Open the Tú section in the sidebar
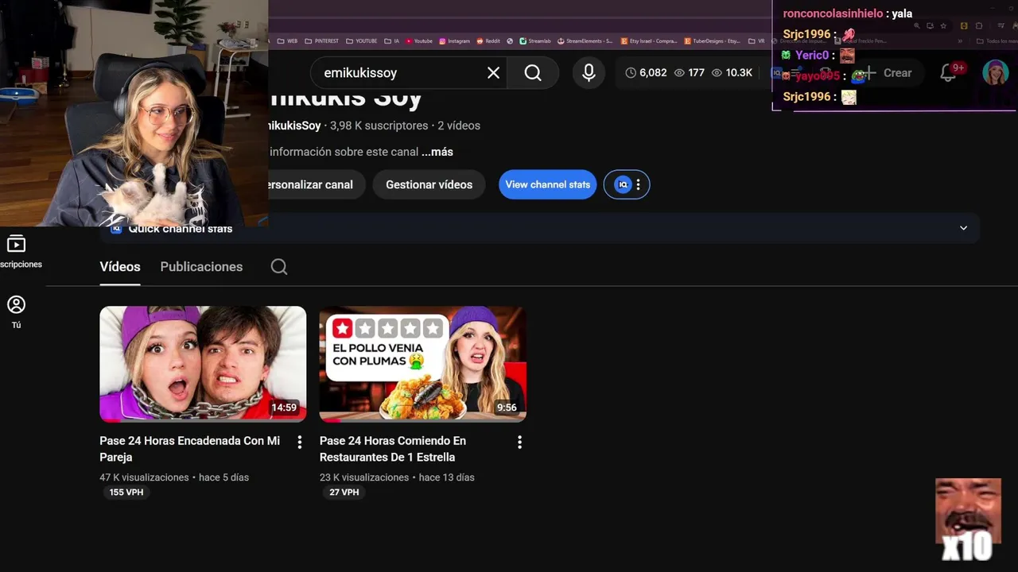This screenshot has width=1018, height=572. click(x=16, y=312)
